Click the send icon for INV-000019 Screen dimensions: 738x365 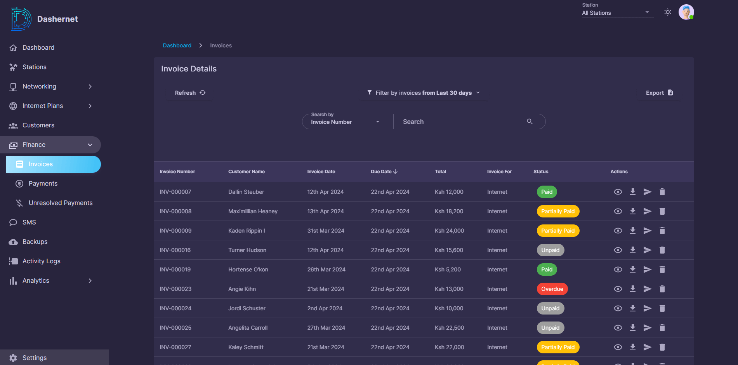pos(647,269)
